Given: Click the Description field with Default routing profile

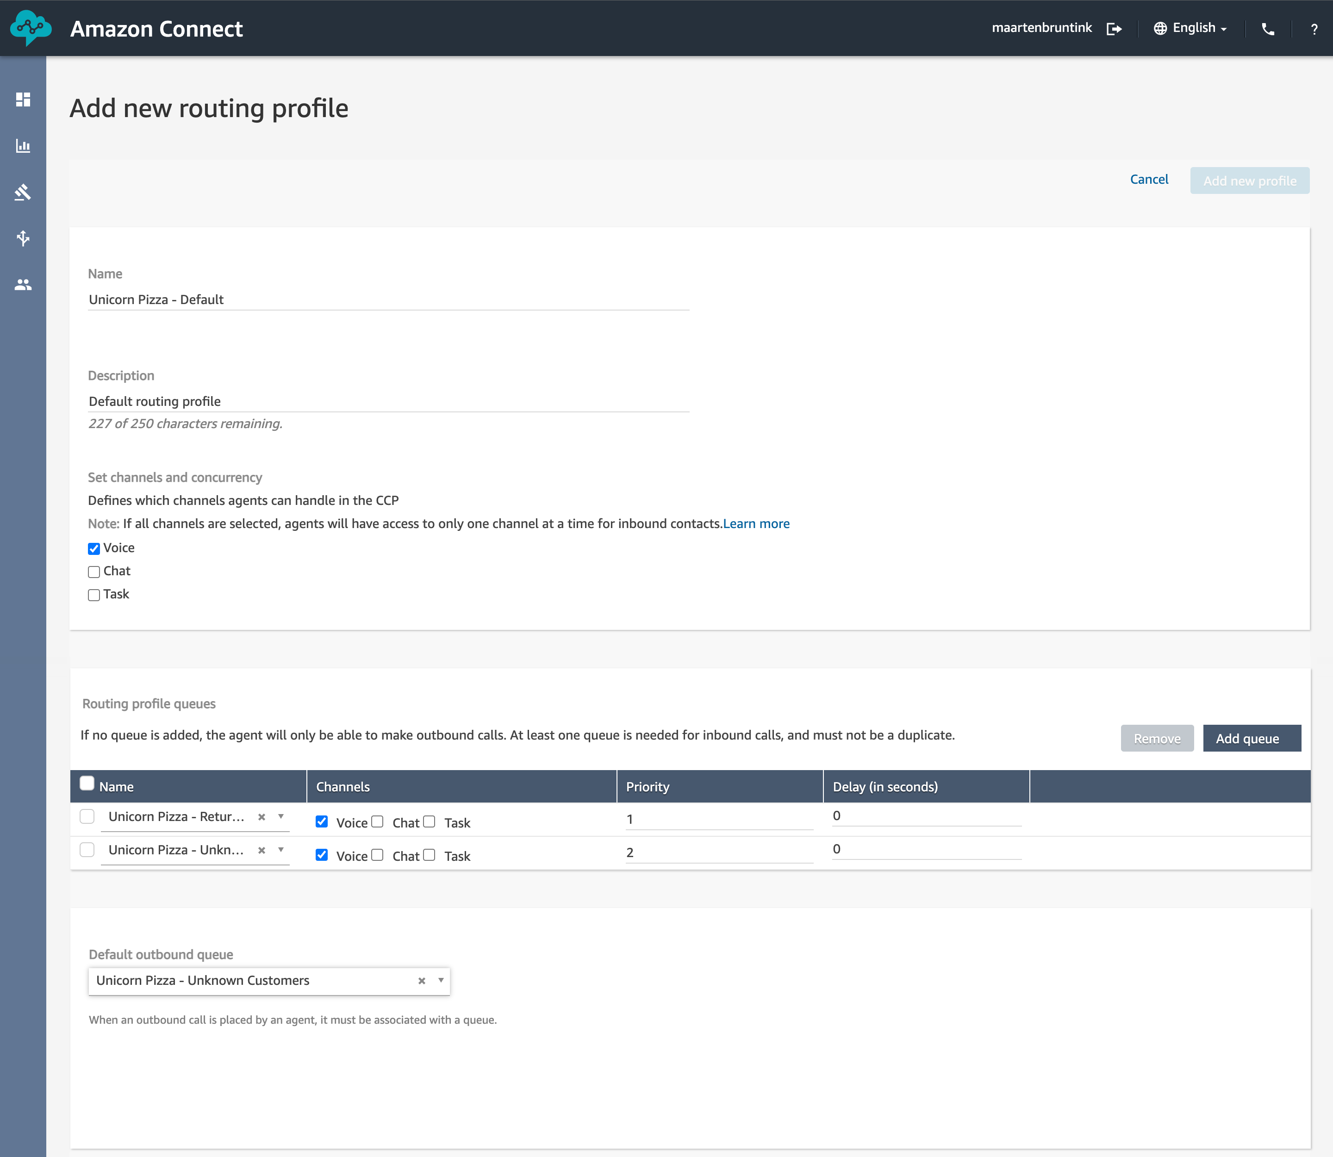Looking at the screenshot, I should [389, 402].
